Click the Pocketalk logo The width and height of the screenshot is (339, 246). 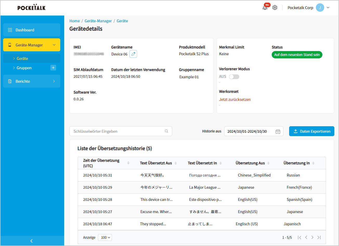click(x=31, y=8)
